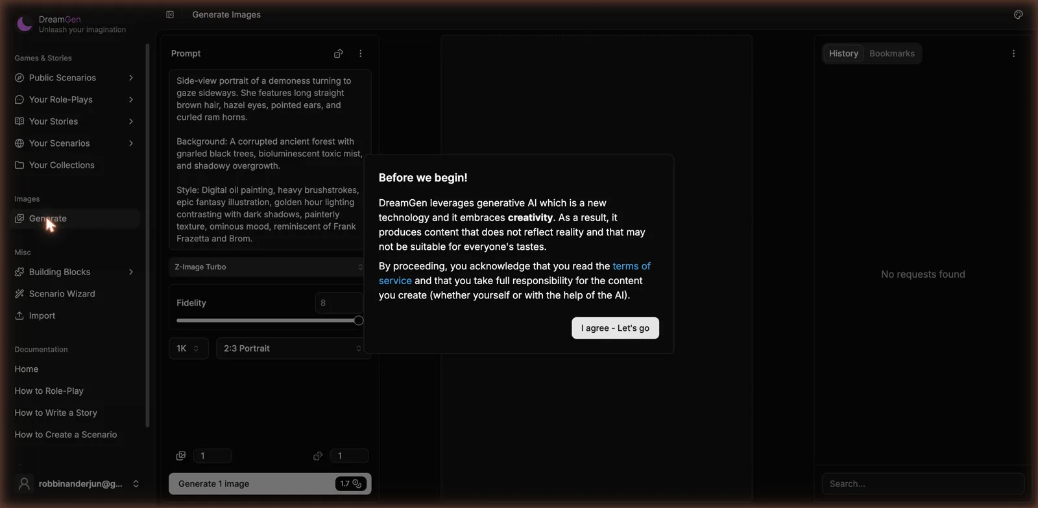Viewport: 1038px width, 508px height.
Task: Expand Public Scenarios submenu
Action: coord(131,78)
